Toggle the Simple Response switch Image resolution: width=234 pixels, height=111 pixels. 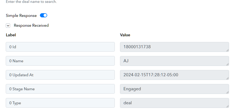(x=44, y=16)
